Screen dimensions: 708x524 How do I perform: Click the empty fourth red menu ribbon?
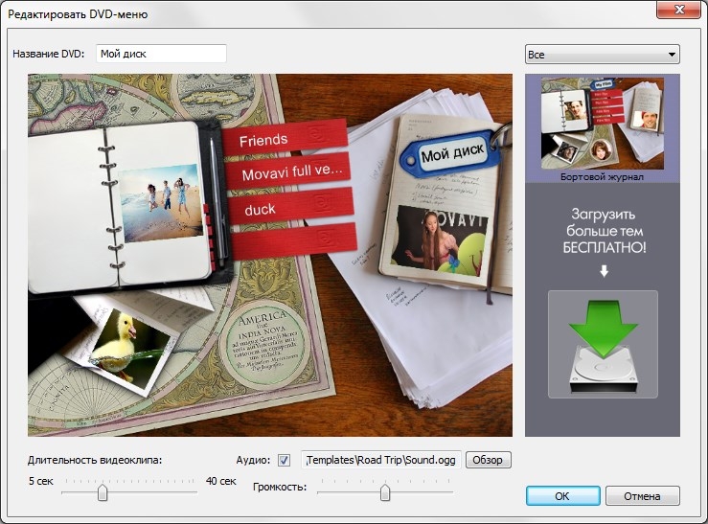pos(294,241)
